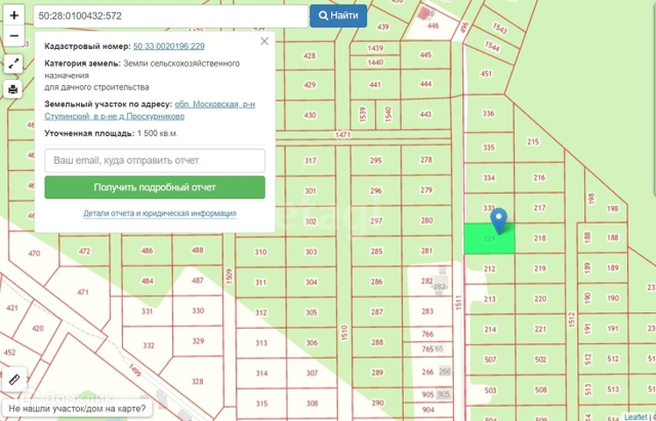Click the Найти search button
Viewport: 656px width, 421px height.
tap(338, 16)
